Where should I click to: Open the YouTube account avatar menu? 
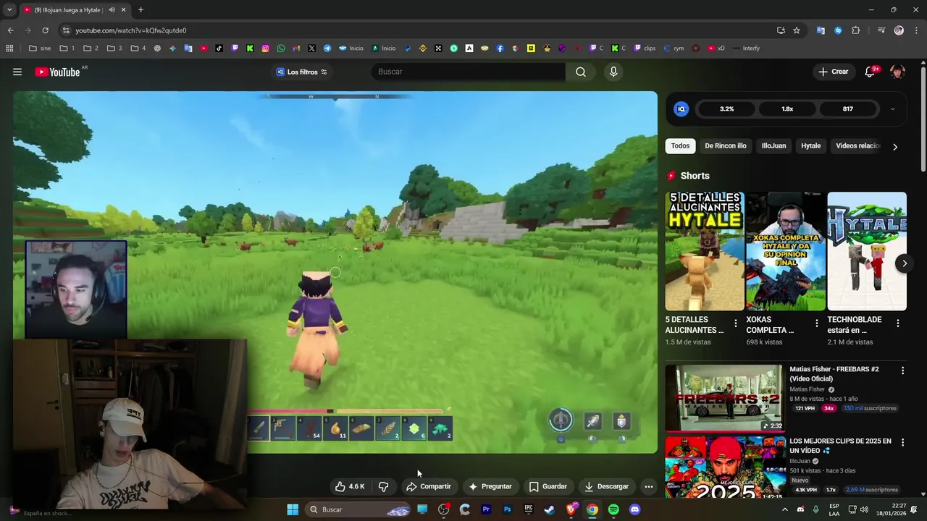pyautogui.click(x=898, y=72)
